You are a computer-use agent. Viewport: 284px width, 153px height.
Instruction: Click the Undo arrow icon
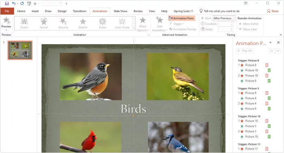(14, 3)
